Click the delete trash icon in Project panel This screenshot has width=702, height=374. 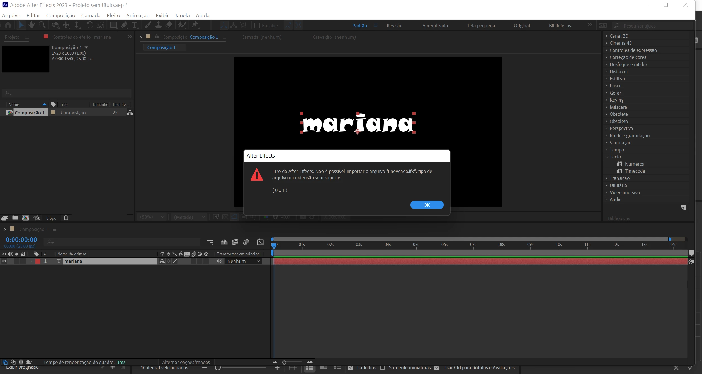click(x=66, y=218)
